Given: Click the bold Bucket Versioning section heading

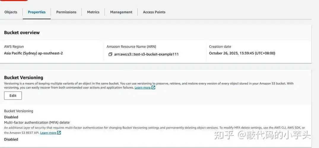Looking at the screenshot, I should coord(24,78).
